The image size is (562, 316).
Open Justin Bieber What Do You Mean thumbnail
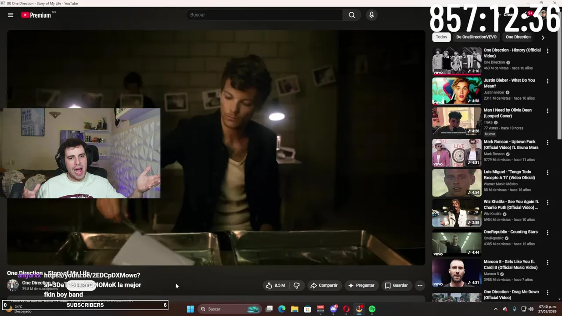(x=457, y=91)
